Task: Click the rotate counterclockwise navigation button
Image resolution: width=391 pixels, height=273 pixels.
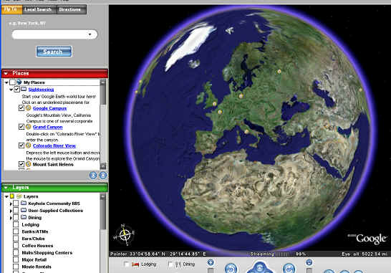Action: 231,269
